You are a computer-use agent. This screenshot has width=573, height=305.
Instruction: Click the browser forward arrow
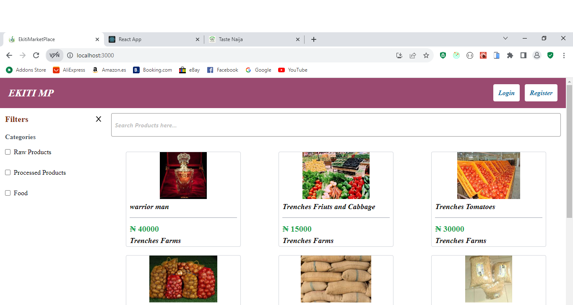tap(23, 55)
